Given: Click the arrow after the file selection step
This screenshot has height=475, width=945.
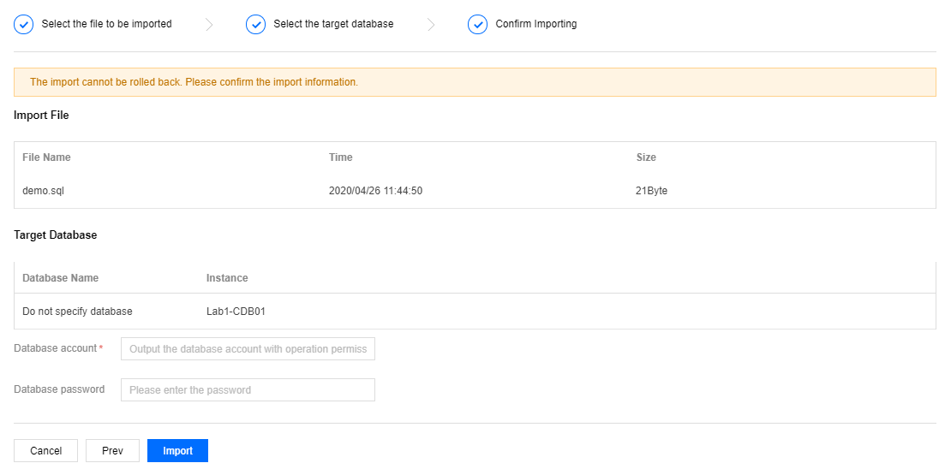Looking at the screenshot, I should (209, 25).
